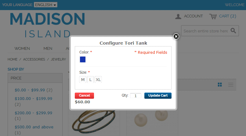Pick the blue color swatch
246x136 pixels.
83,60
